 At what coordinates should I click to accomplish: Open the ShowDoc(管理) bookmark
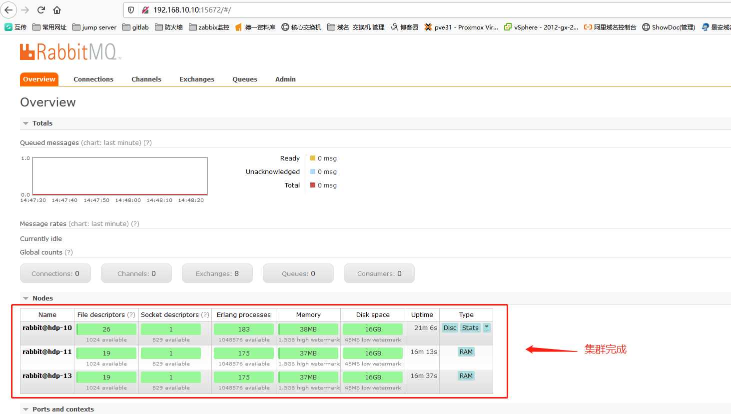(x=669, y=27)
